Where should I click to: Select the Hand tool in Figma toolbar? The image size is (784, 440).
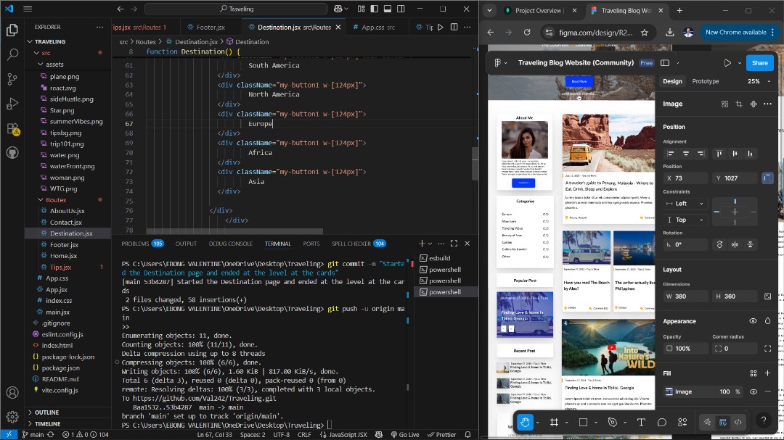[525, 422]
